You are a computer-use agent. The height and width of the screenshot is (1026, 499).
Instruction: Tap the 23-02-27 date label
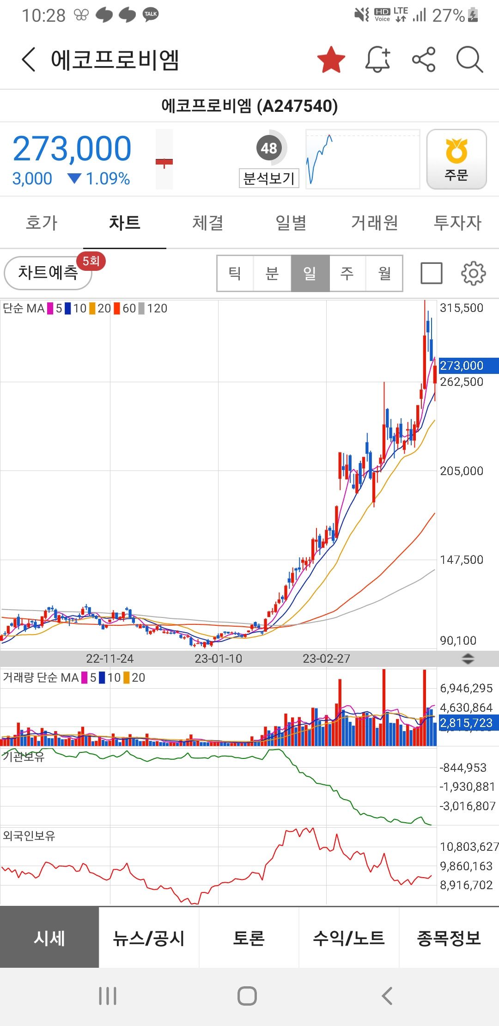click(326, 659)
